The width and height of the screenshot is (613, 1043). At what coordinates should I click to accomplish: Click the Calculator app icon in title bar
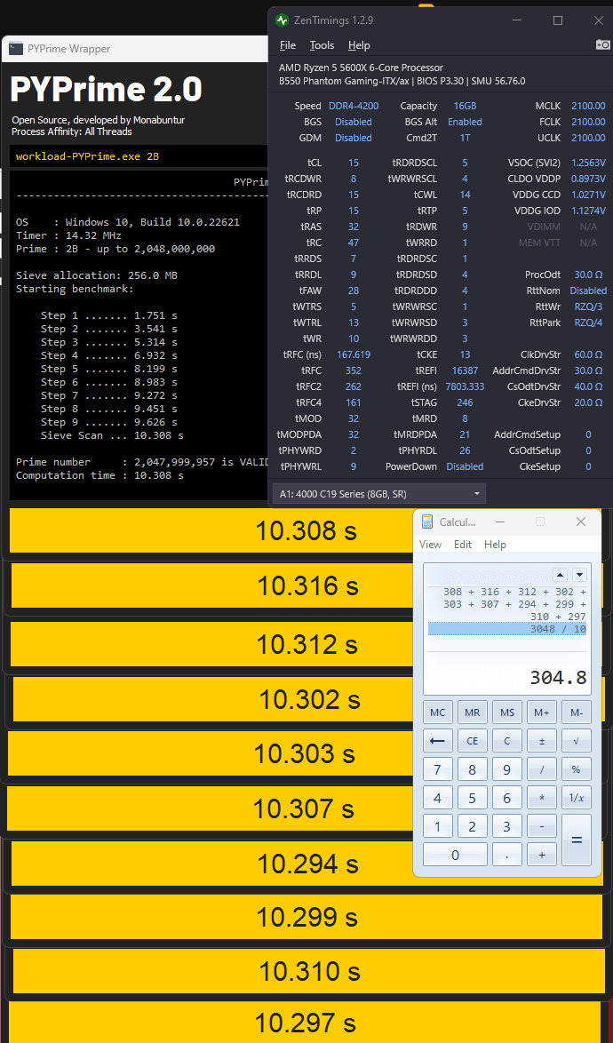[426, 522]
